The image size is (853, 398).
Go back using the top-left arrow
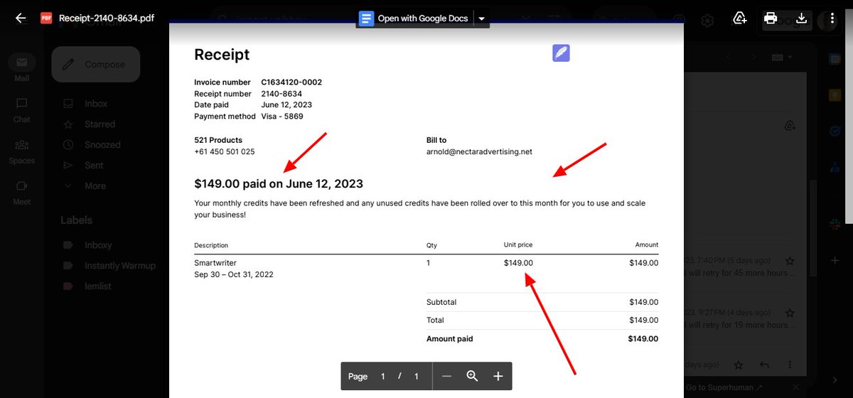pyautogui.click(x=21, y=18)
